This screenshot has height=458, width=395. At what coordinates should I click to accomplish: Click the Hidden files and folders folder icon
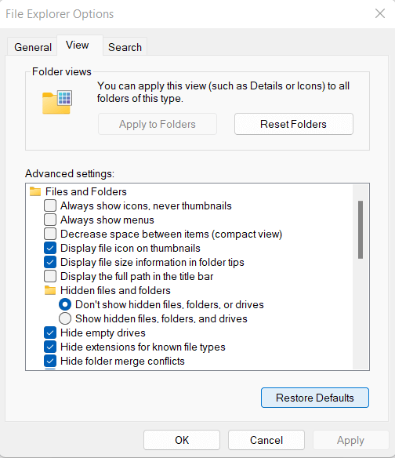(x=50, y=290)
